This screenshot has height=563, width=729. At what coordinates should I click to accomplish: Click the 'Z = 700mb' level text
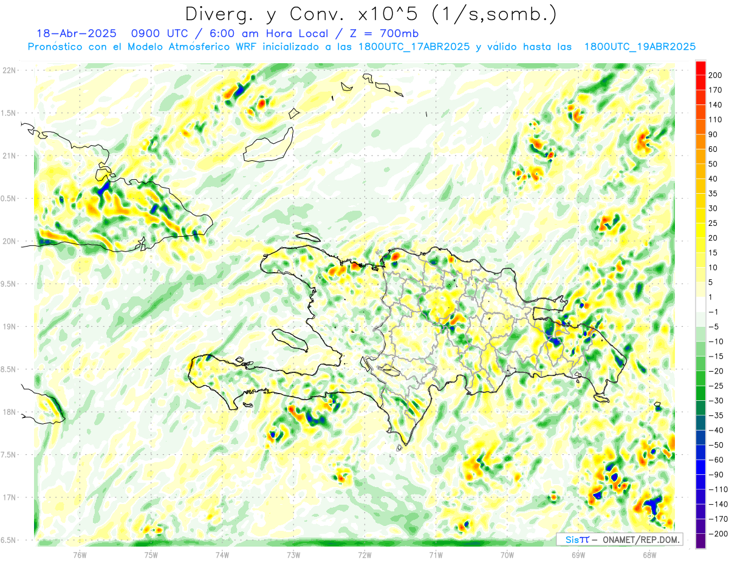[385, 33]
